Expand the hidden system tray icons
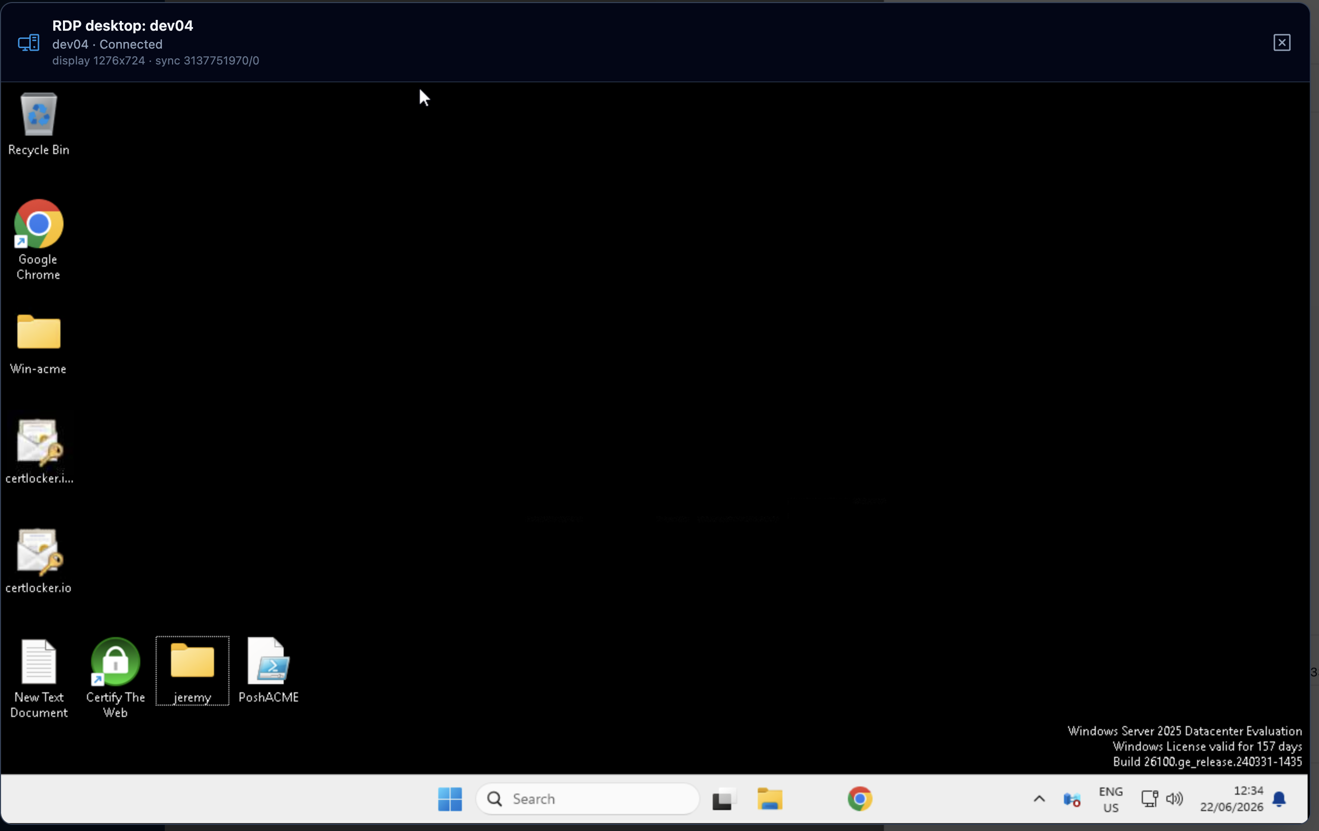This screenshot has height=831, width=1319. pyautogui.click(x=1039, y=799)
